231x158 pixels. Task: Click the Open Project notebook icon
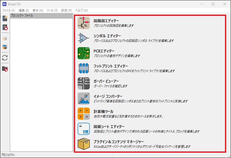tap(5, 27)
